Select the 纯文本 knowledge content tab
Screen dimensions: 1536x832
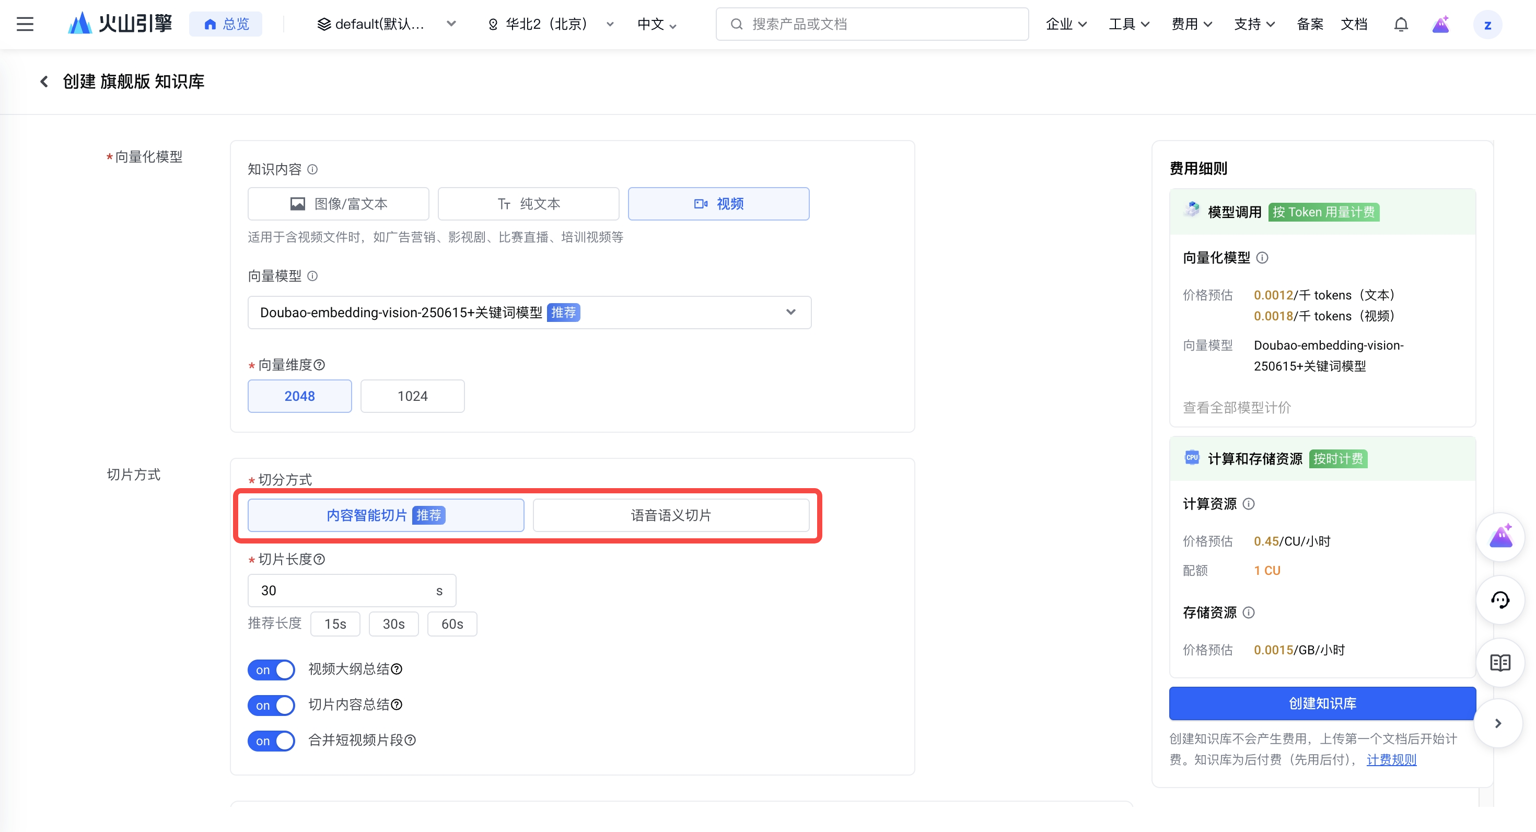pos(528,203)
